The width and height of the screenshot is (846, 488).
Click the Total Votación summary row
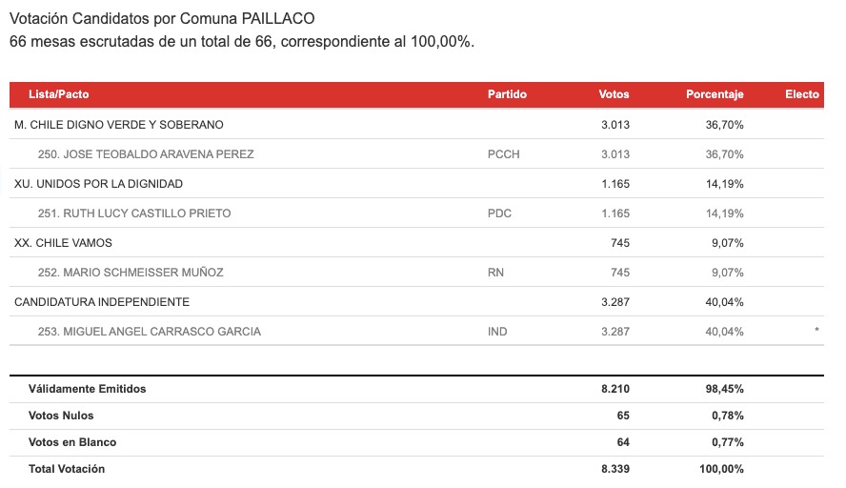416,469
